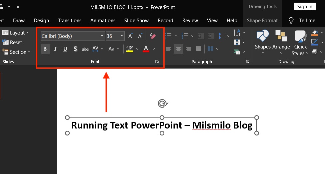The image size is (325, 174).
Task: Click Touch/Mouse Mode icon
Action: 2,7
